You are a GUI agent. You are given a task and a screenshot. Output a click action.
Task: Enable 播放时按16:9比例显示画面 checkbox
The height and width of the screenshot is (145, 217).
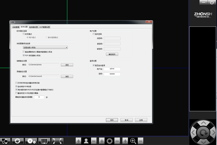tap(16, 93)
